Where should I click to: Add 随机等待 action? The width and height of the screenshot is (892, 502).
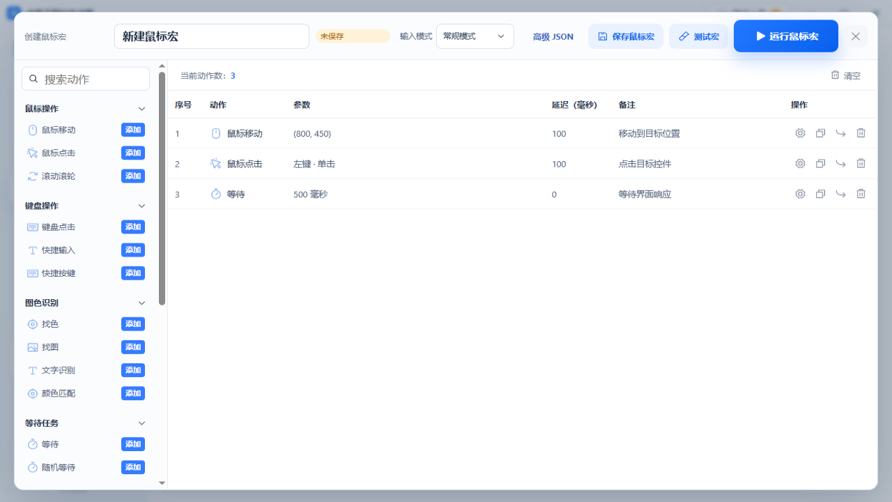tap(133, 467)
